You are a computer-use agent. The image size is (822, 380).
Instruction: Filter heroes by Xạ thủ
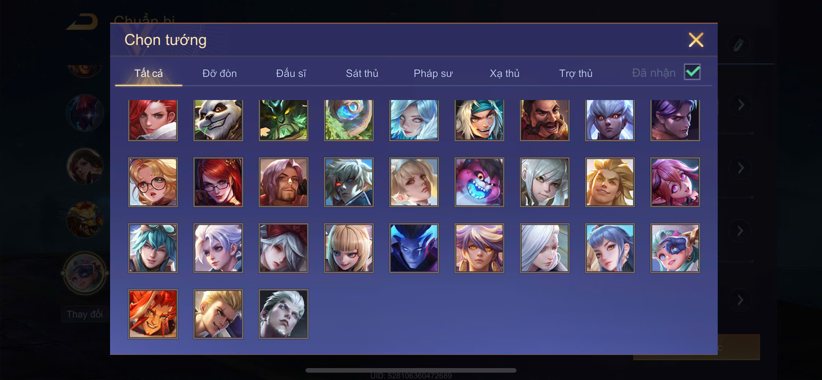[505, 73]
